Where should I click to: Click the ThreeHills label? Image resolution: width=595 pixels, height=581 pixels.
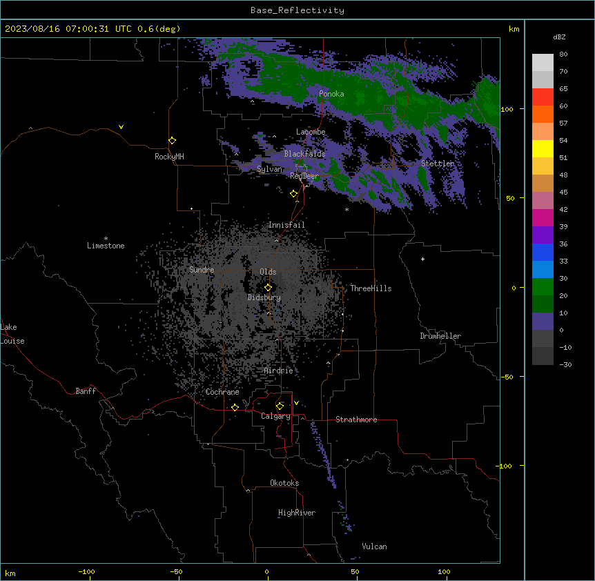[371, 288]
